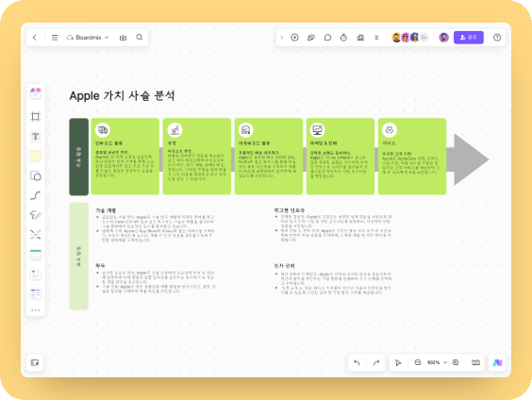532x400 pixels.
Task: Open my profile avatar
Action: click(443, 38)
